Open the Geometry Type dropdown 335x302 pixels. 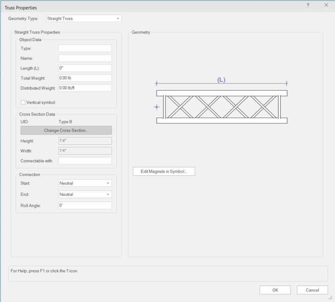click(x=83, y=18)
